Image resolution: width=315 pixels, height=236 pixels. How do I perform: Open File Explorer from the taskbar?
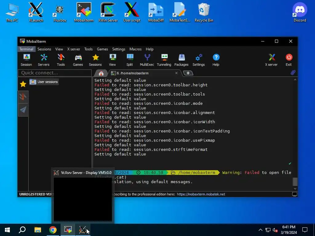tap(38, 230)
